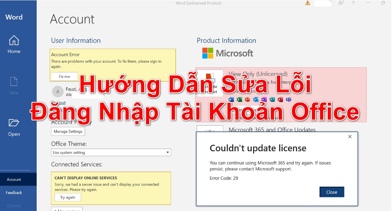Click the Teams app icon
Screen dimensions: 392x211
pos(288,99)
